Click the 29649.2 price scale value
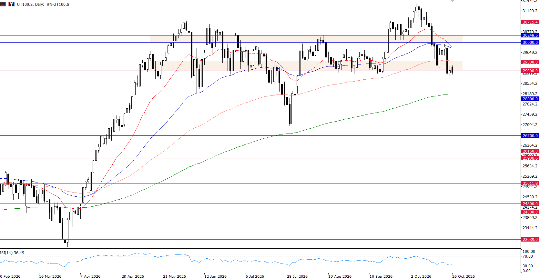 tap(530, 53)
